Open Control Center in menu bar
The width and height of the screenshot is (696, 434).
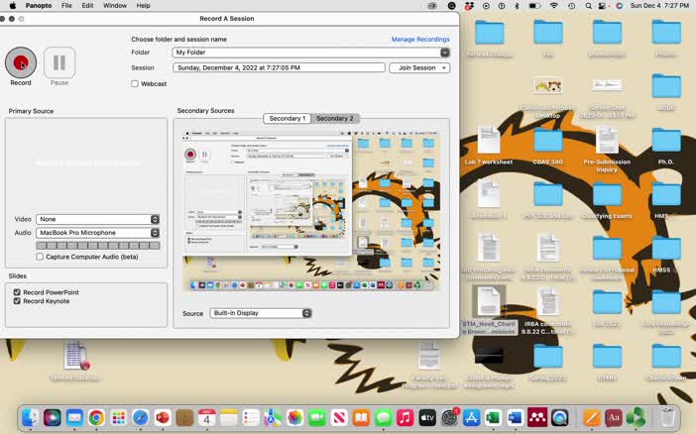(603, 6)
